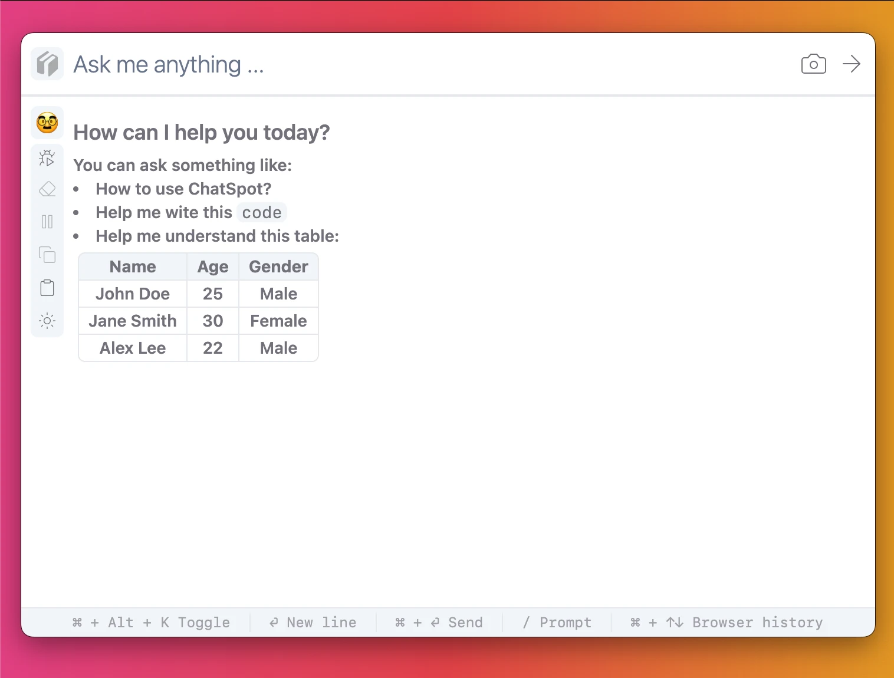Click the Send shortcut in footer

(439, 623)
